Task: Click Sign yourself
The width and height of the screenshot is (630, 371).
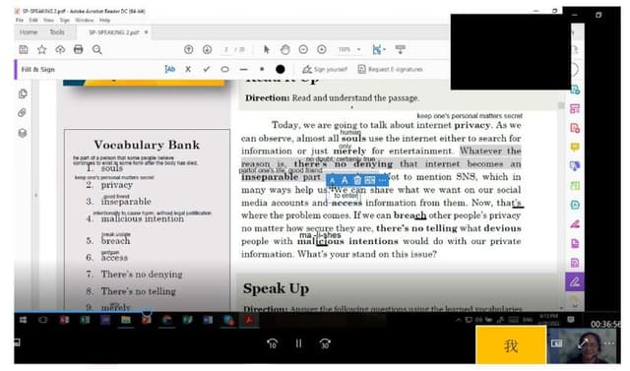Action: [324, 69]
